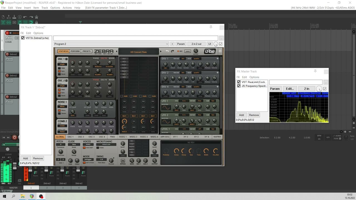Screen dimensions: 356x200
Task: Toggle JS Frequency Spectrum checkbox
Action: coord(239,86)
